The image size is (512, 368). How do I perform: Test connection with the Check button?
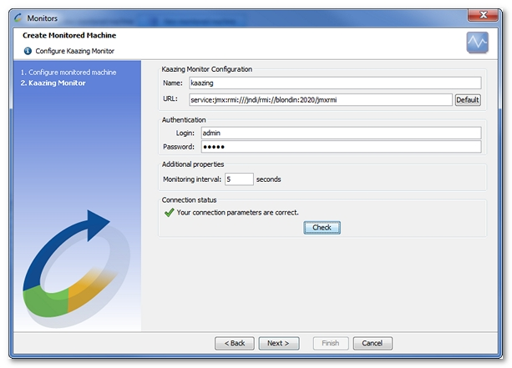(x=322, y=227)
